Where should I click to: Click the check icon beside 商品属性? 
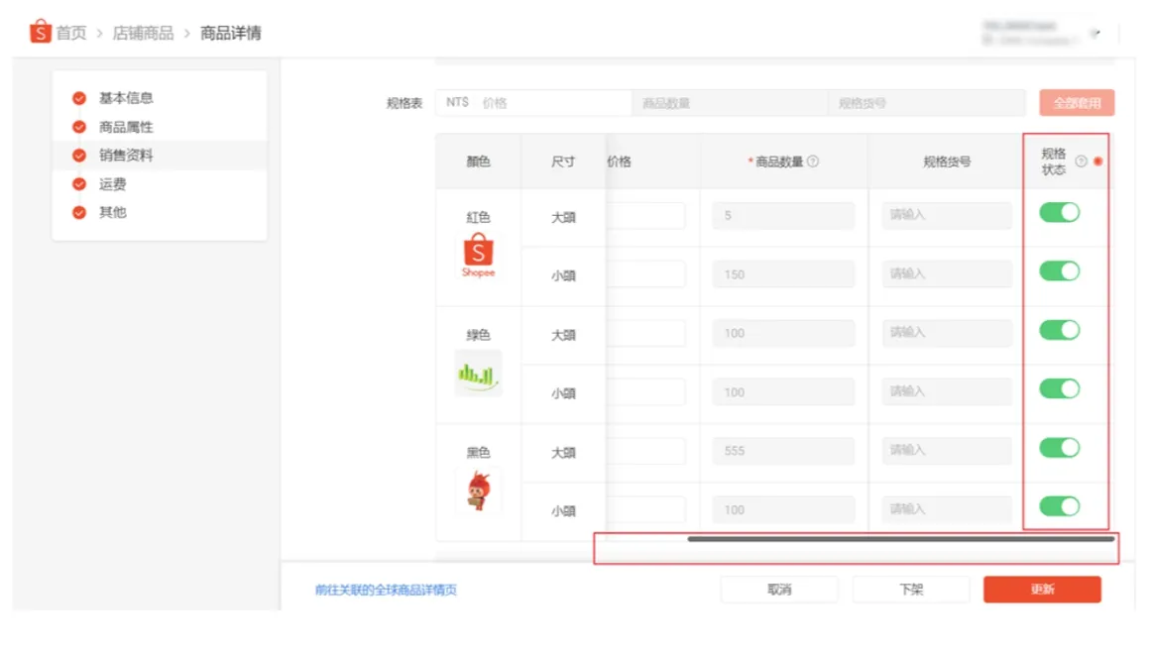coord(80,126)
